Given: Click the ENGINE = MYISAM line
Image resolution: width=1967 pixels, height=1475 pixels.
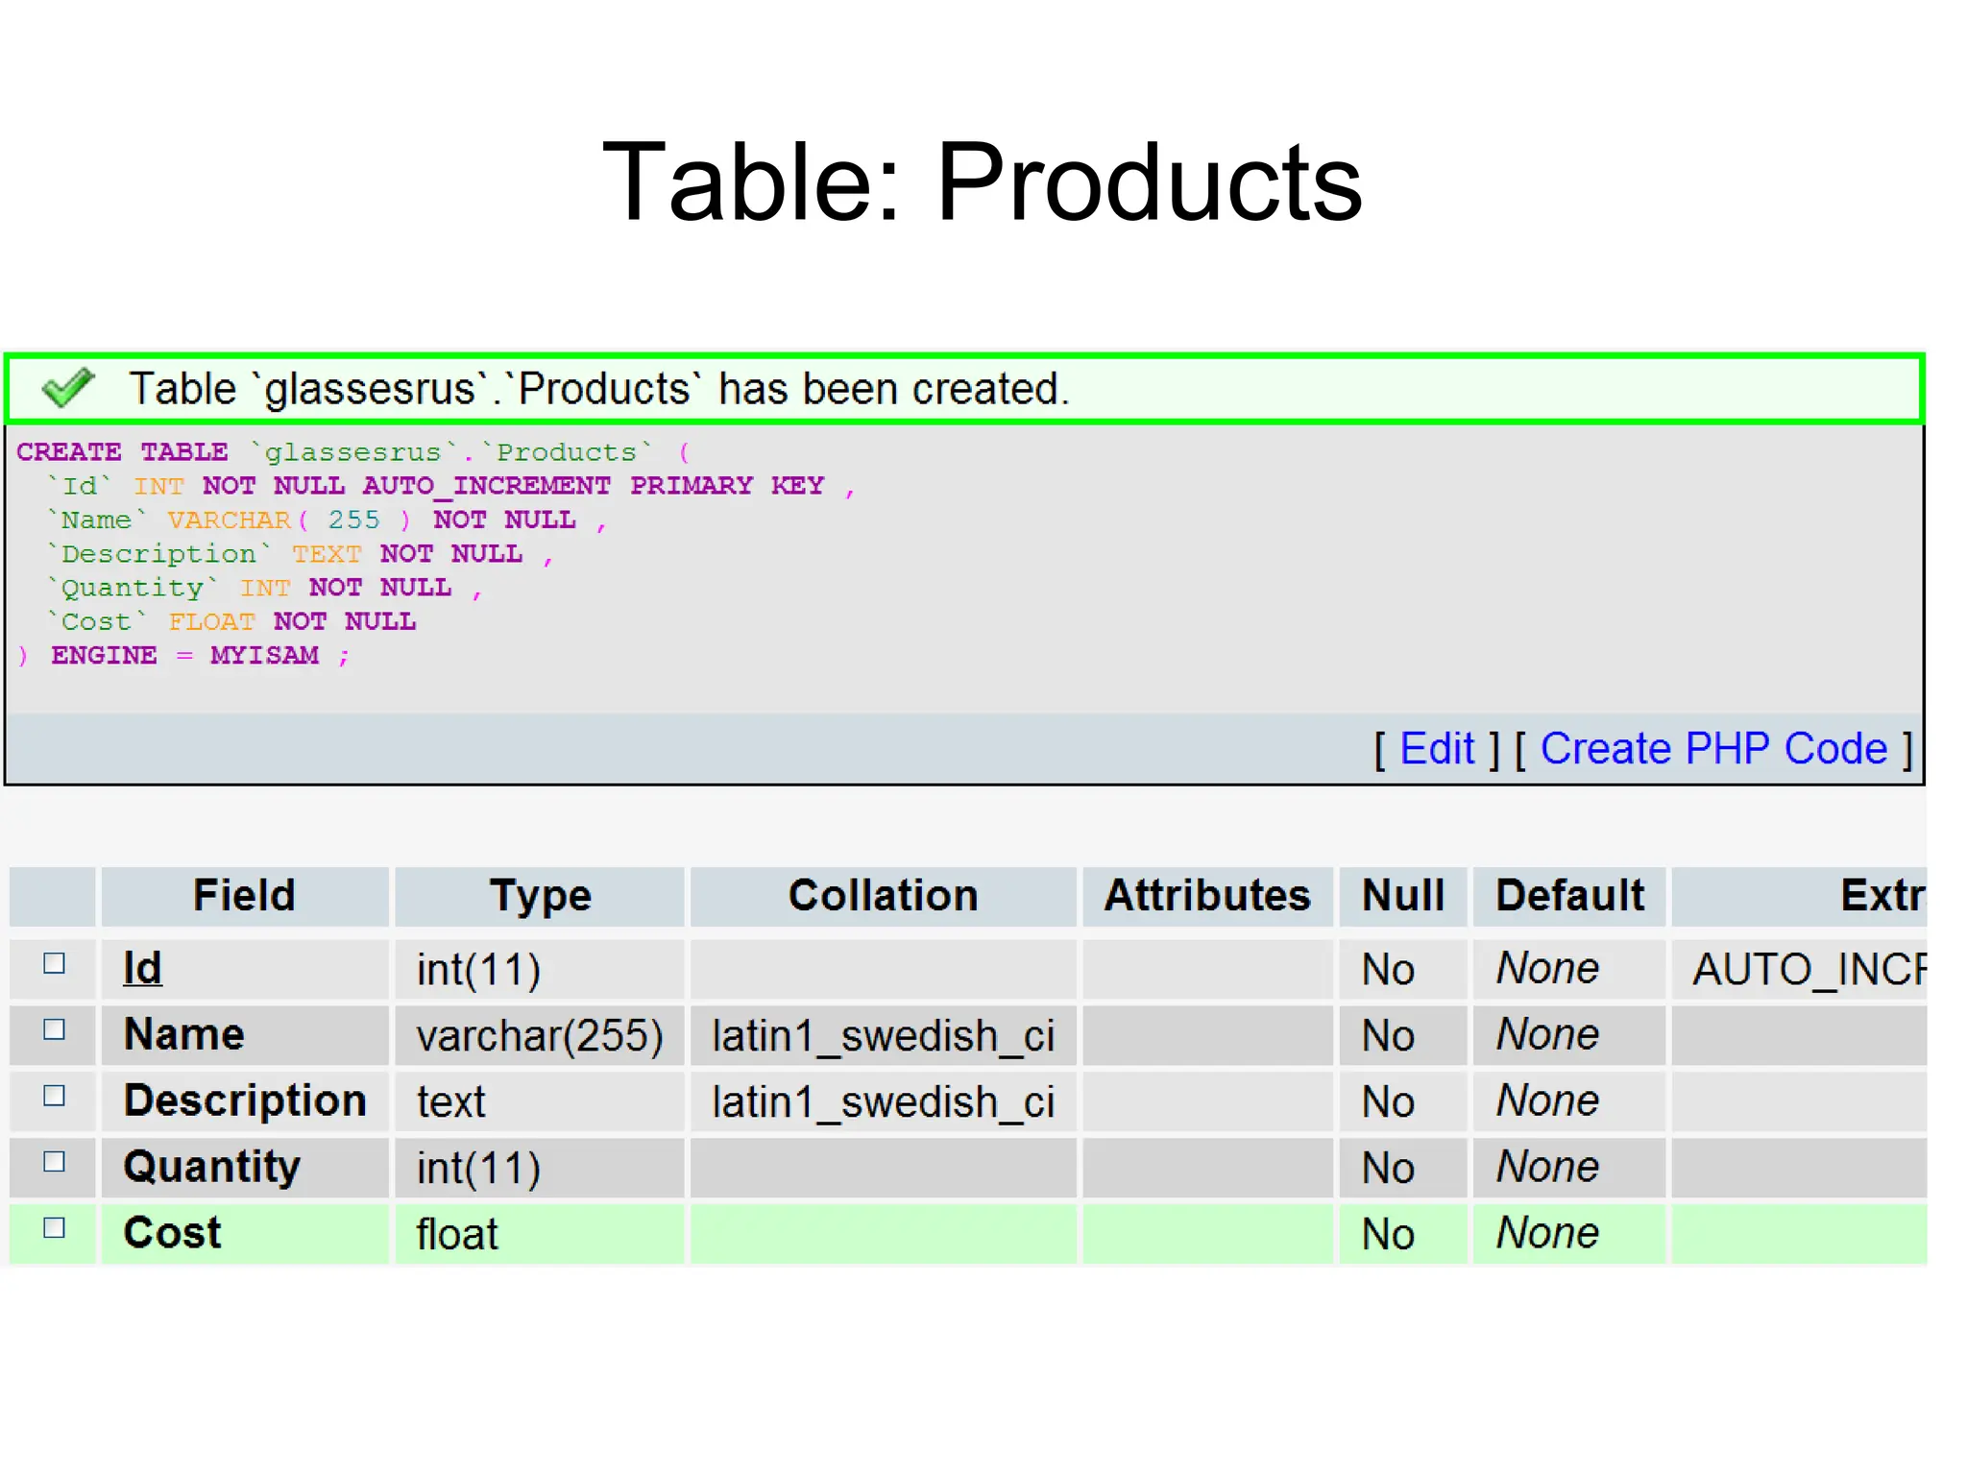Looking at the screenshot, I should tap(183, 655).
